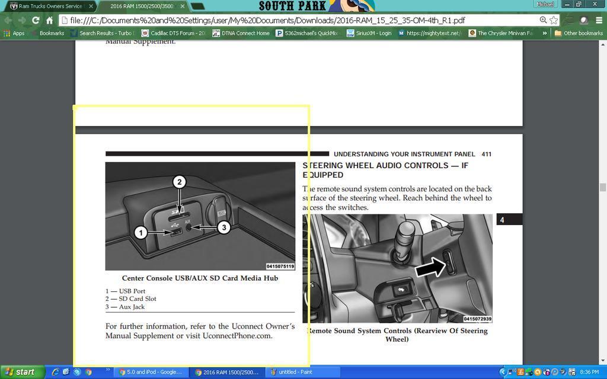Switch to 2016 RAM 1500/2500 taskbar window
The image size is (607, 379).
click(x=227, y=372)
